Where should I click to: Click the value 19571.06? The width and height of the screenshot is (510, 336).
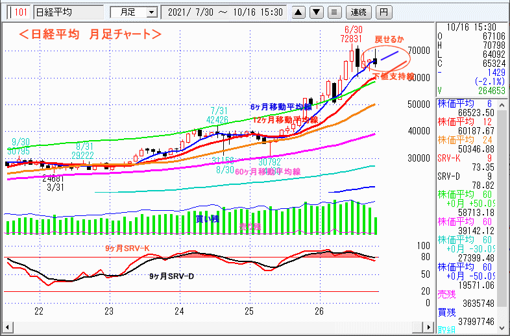coord(476,285)
